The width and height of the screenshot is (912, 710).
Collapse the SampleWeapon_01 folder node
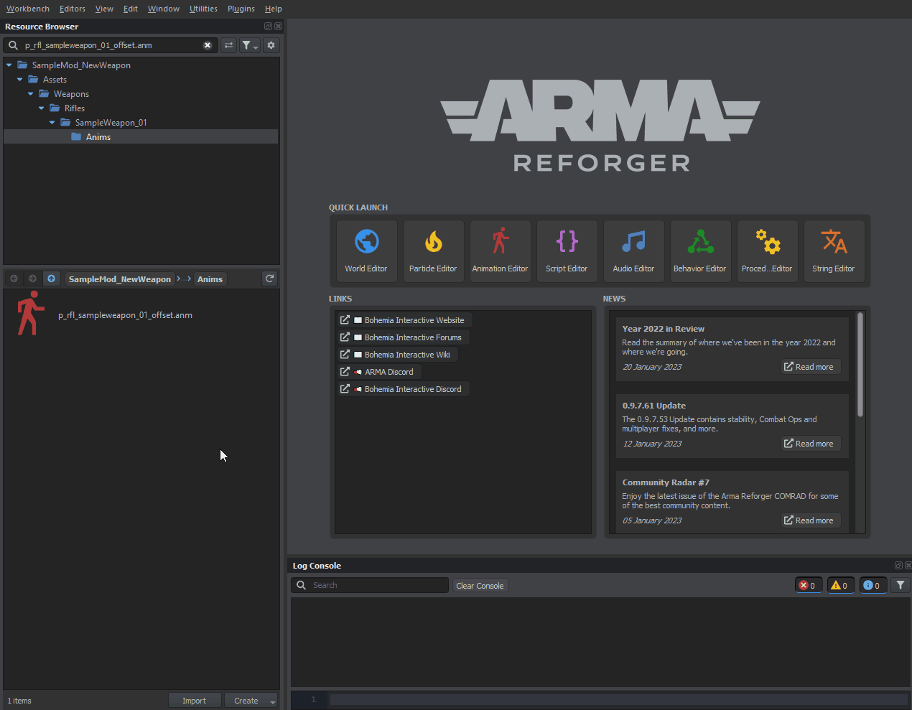[52, 123]
